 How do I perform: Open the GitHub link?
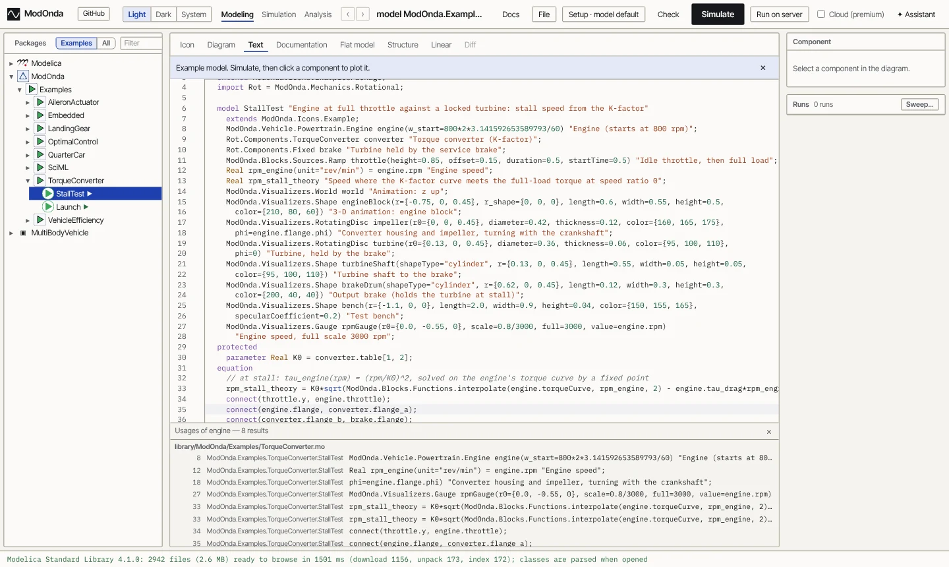pyautogui.click(x=94, y=13)
